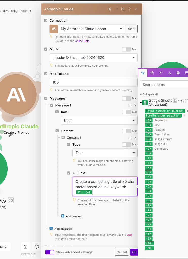
Task: Insert Total number of bundles variable
Action: pos(165,111)
